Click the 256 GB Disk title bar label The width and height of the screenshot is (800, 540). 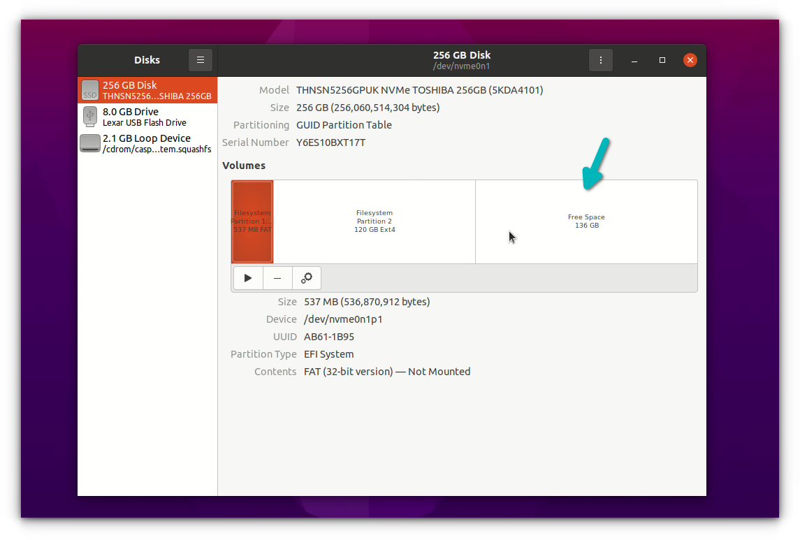click(462, 54)
